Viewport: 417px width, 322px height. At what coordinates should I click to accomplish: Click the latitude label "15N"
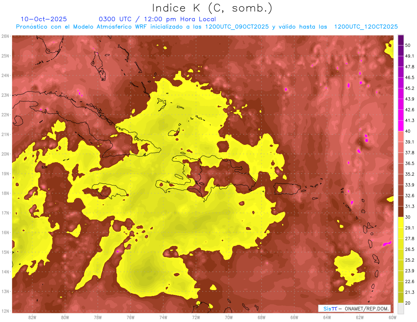(x=5, y=252)
